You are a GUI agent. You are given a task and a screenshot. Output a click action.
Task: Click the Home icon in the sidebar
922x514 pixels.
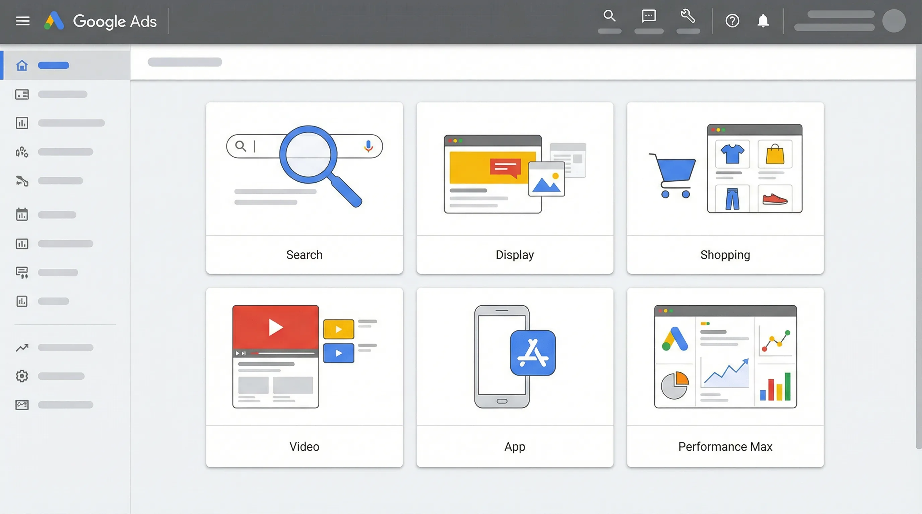click(21, 65)
